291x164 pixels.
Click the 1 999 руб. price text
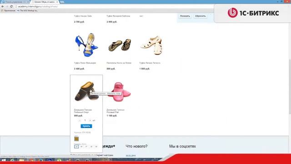145,69
